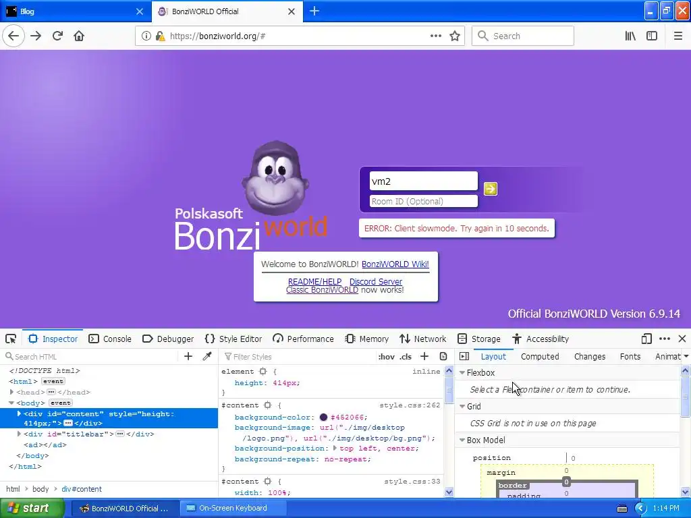The width and height of the screenshot is (691, 518).
Task: Create new node plus icon in HTML pane
Action: 188,356
